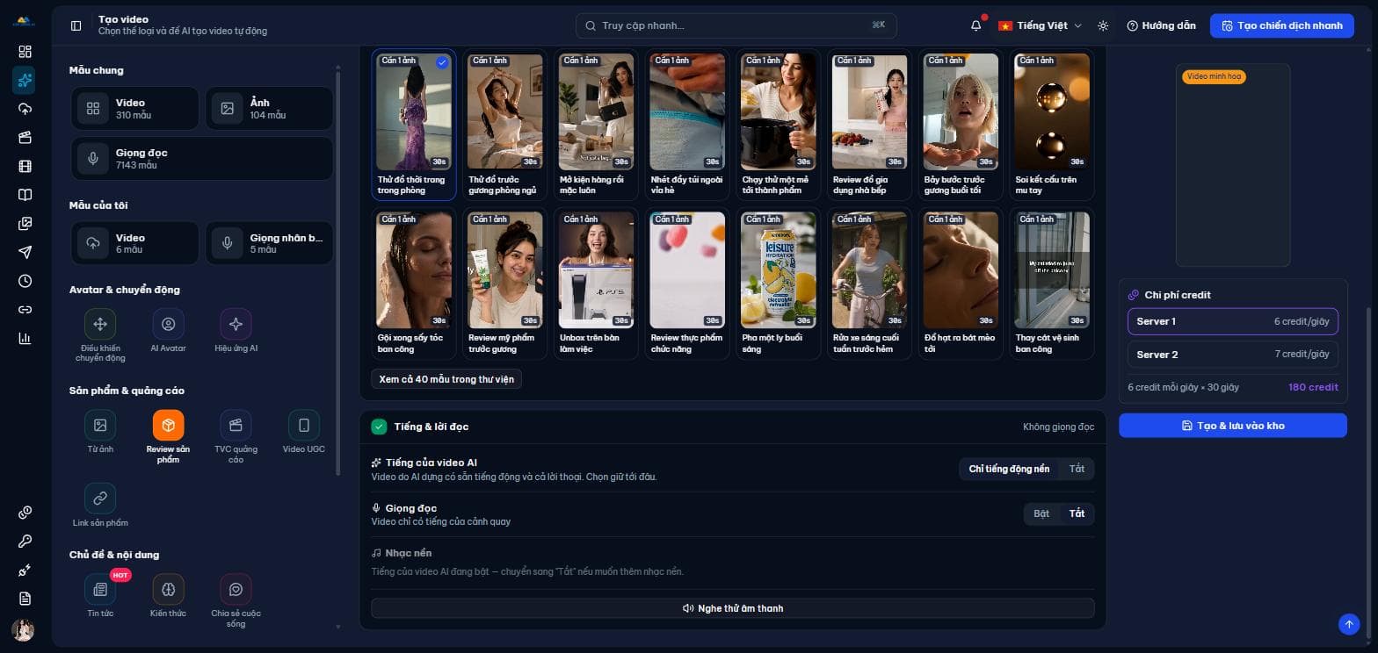Open the Tin tức topic
The image size is (1378, 653).
coord(100,596)
